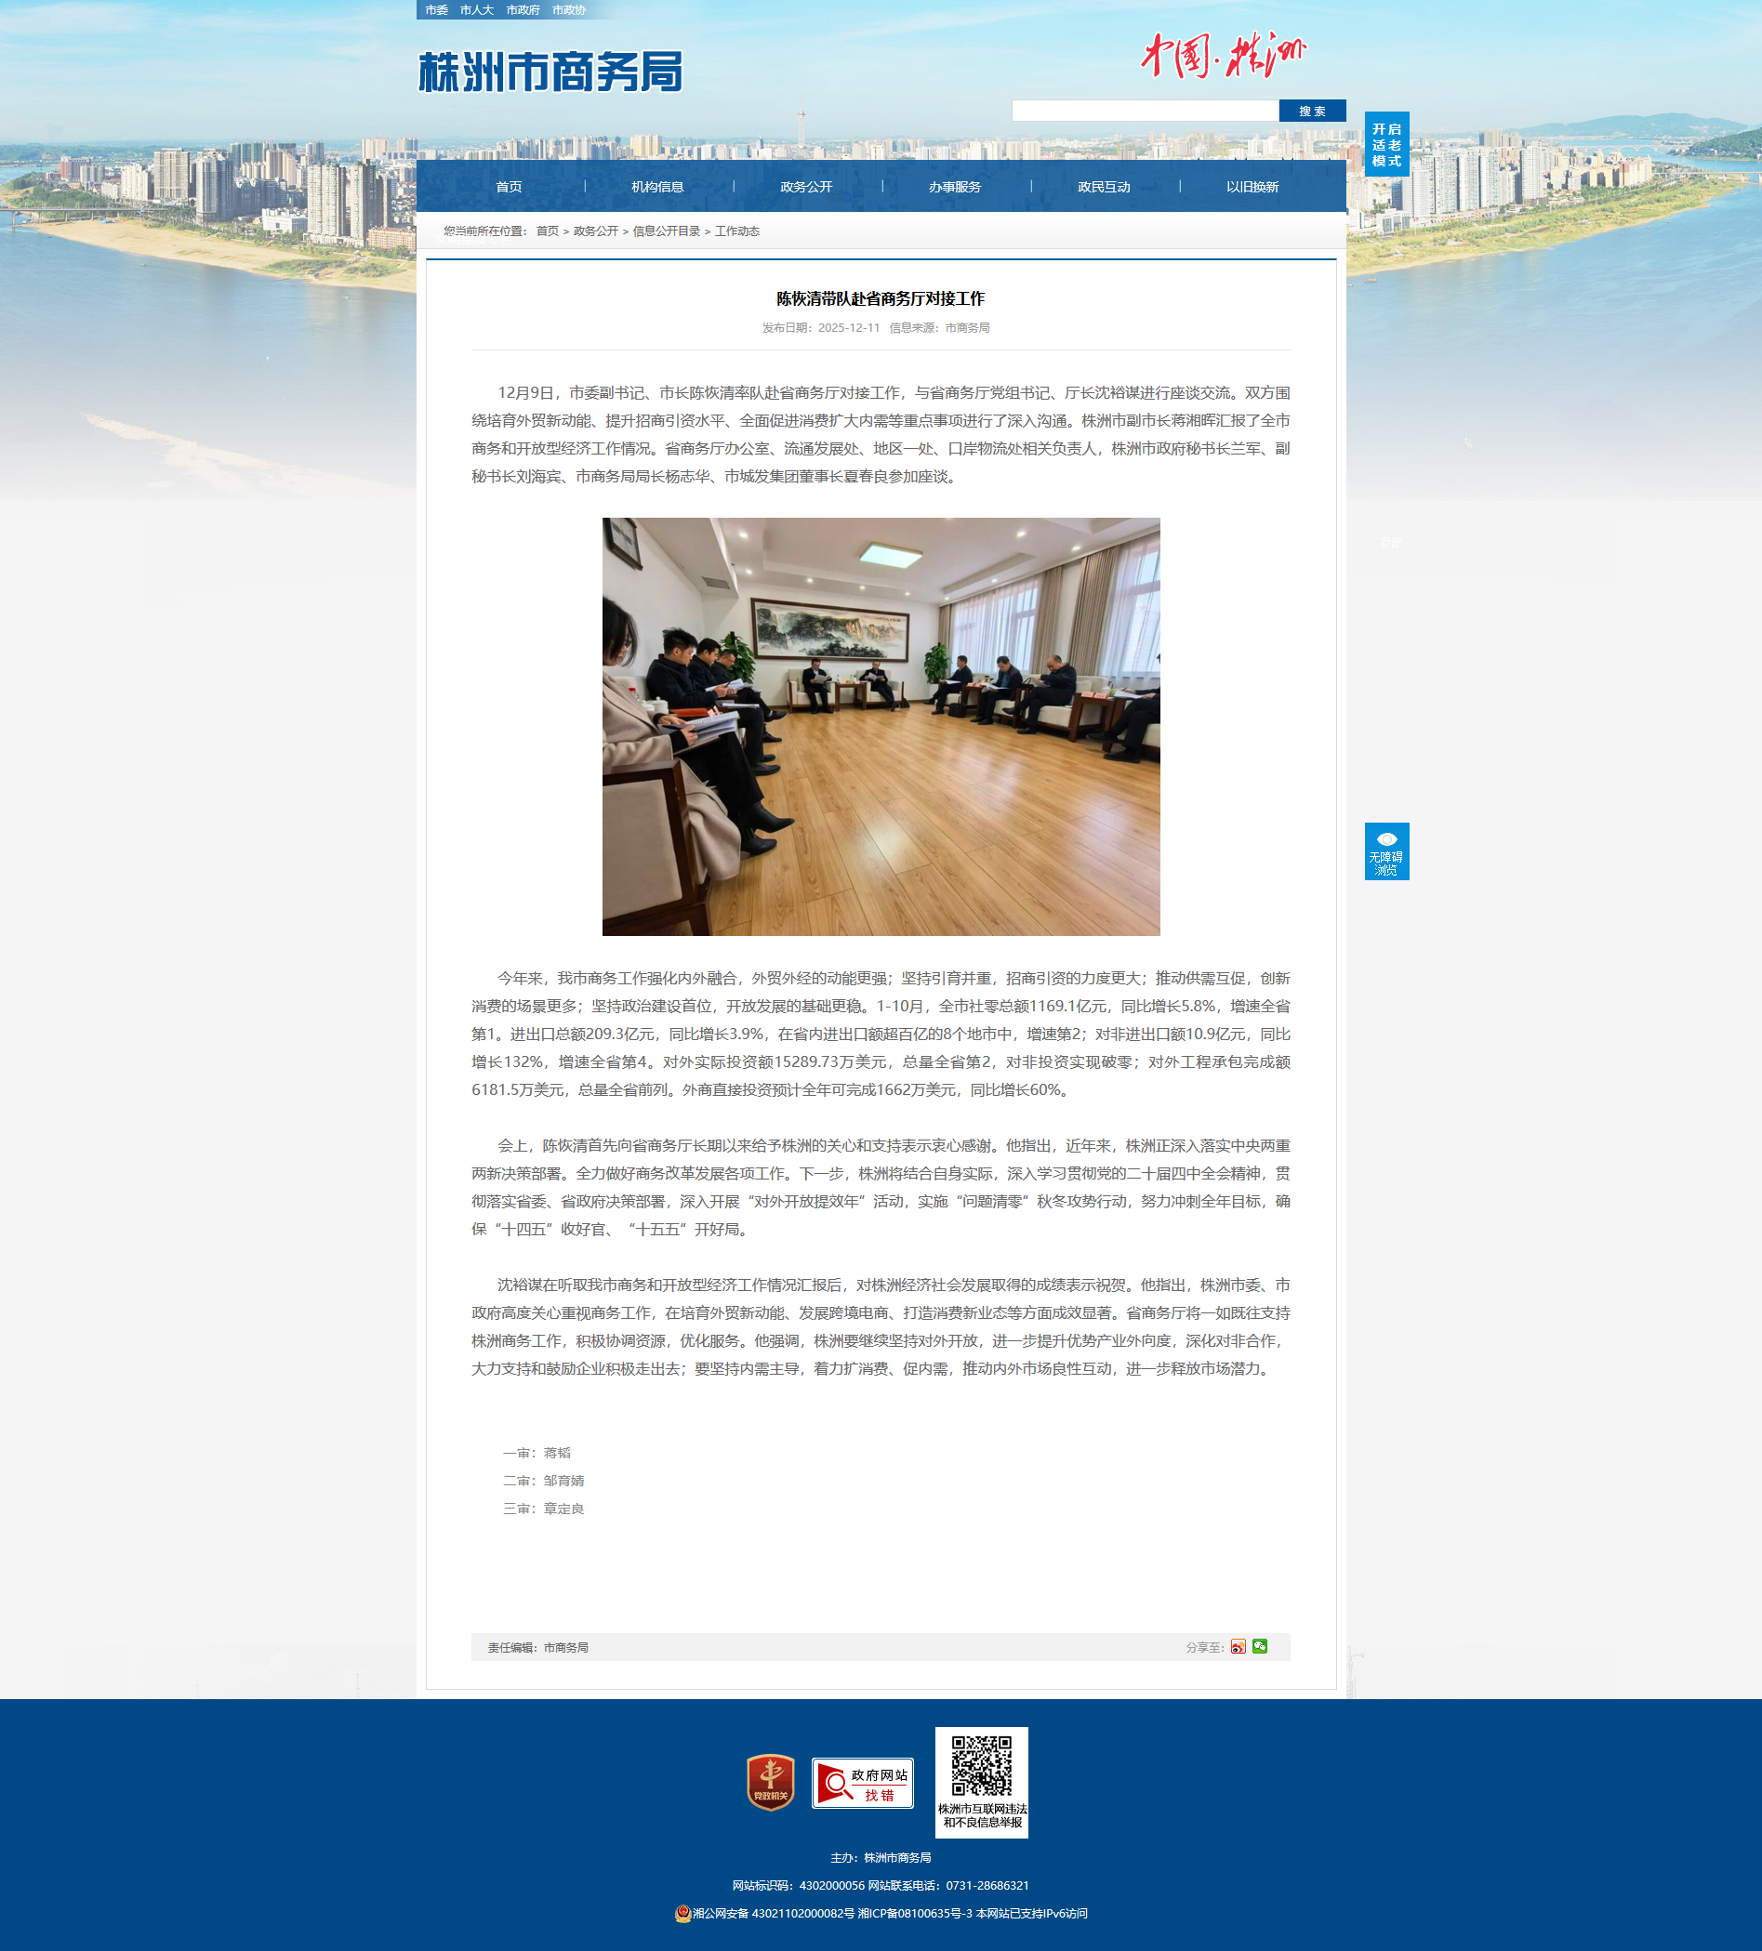Open 信息公开目录 breadcrumb link
1762x1951 pixels.
pyautogui.click(x=666, y=231)
